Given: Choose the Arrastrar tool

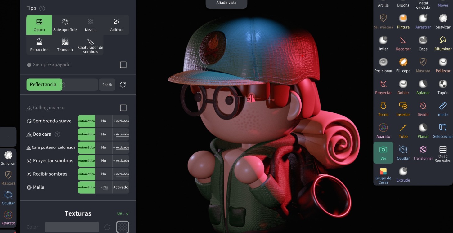Looking at the screenshot, I should 423,21.
